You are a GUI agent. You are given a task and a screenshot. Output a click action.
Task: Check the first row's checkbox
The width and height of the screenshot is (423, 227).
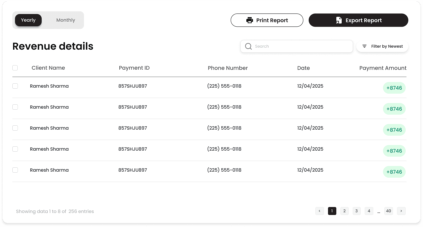[15, 86]
